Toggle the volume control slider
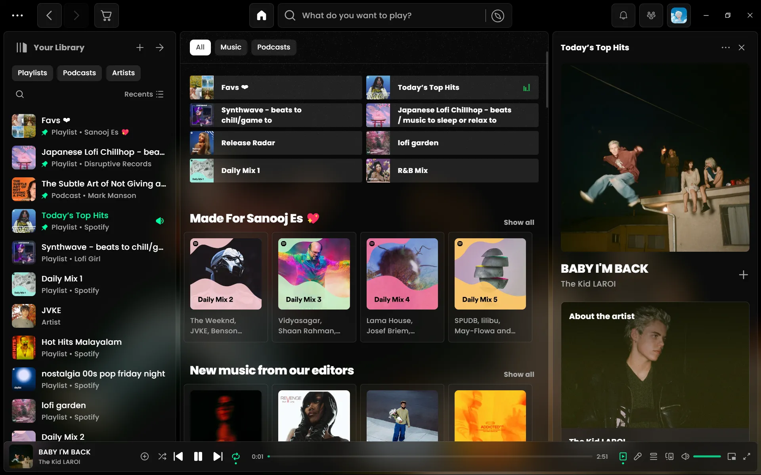Viewport: 761px width, 475px height. [x=707, y=456]
